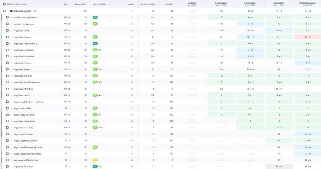
Task: Open URL link icon for Metaverse and Magic Leap 2
Action: point(66,160)
